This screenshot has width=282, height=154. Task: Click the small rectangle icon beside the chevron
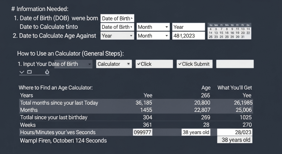click(29, 72)
